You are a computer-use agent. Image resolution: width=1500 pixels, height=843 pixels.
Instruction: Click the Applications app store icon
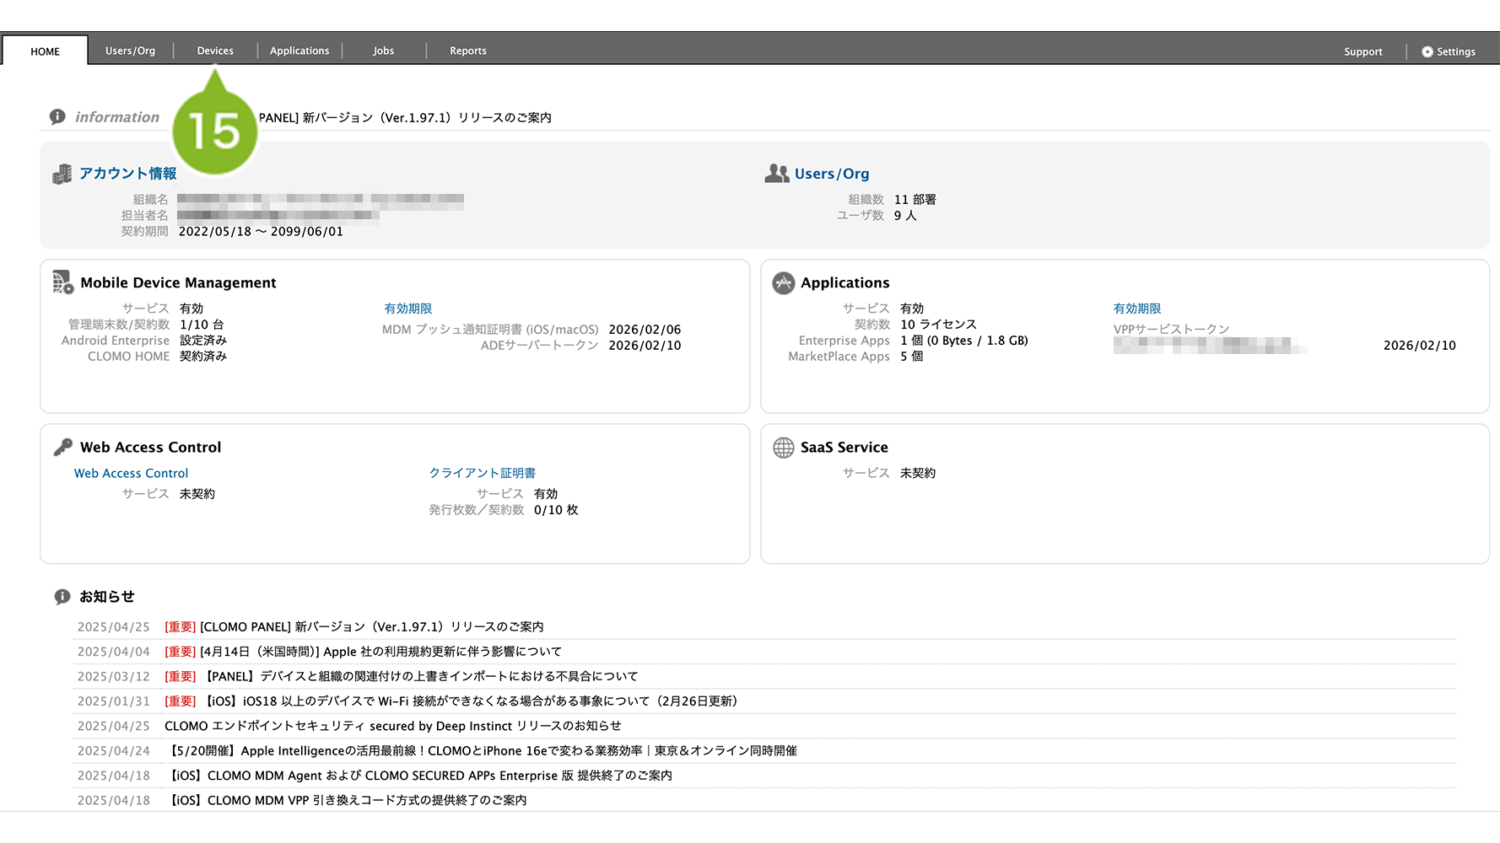click(784, 282)
